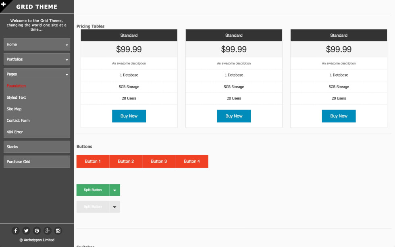The height and width of the screenshot is (247, 395).
Task: Click Buy Now in the middle pricing table
Action: tap(234, 116)
